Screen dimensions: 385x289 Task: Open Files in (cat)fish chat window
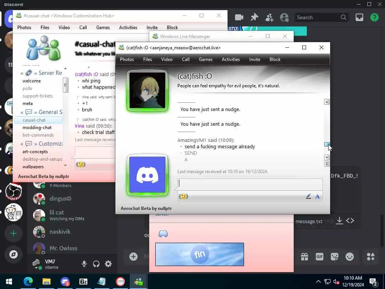coord(147,59)
